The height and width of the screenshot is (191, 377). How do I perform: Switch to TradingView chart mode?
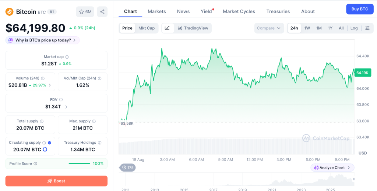[193, 28]
